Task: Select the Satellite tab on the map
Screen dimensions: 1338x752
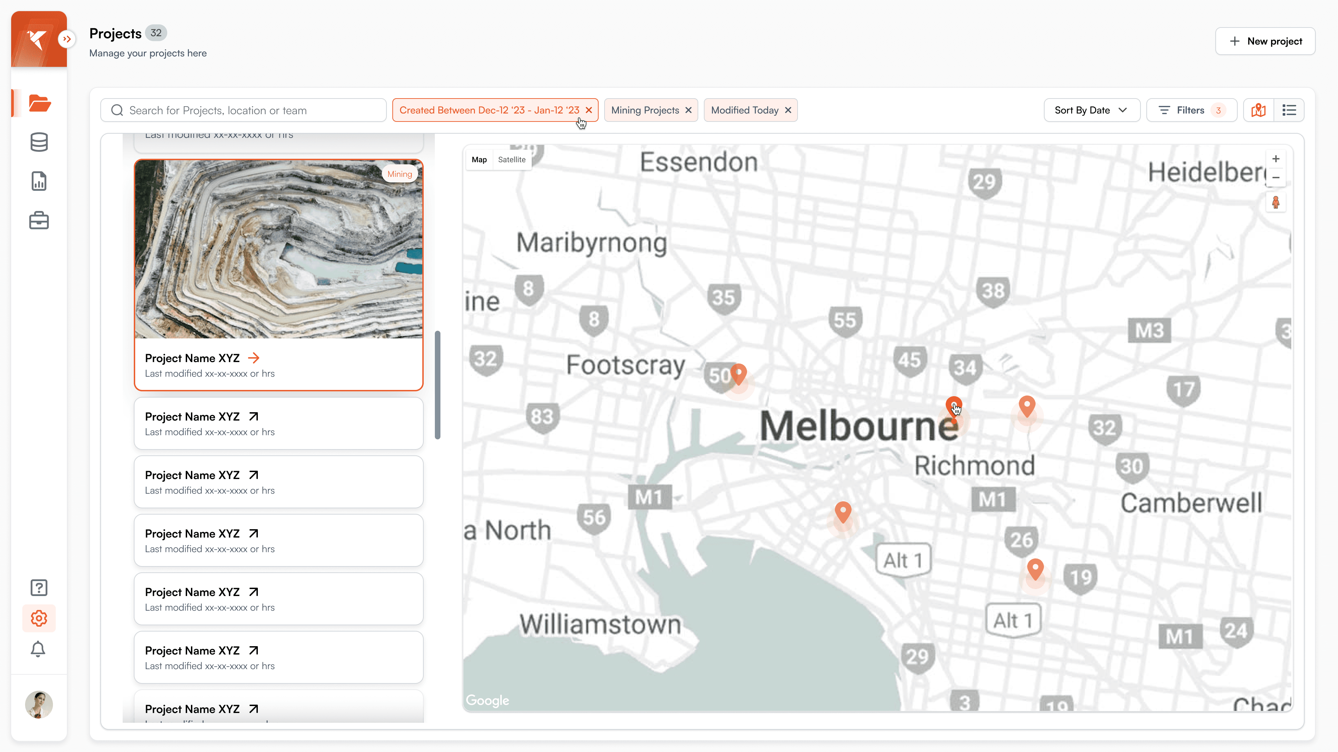Action: point(512,159)
